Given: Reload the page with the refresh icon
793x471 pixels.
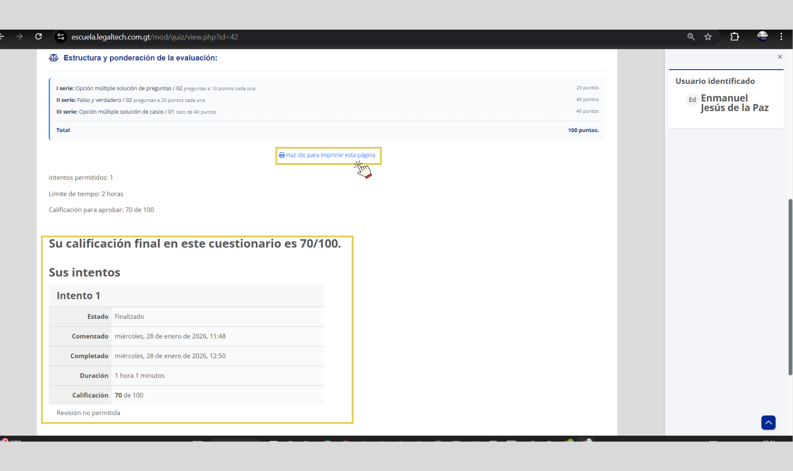Looking at the screenshot, I should pyautogui.click(x=38, y=37).
